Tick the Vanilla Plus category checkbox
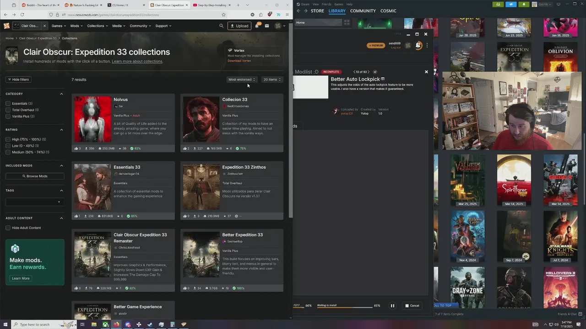586x329 pixels. tap(8, 116)
